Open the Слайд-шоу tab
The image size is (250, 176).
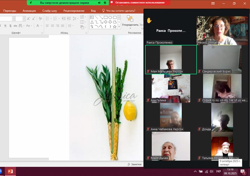pyautogui.click(x=50, y=11)
